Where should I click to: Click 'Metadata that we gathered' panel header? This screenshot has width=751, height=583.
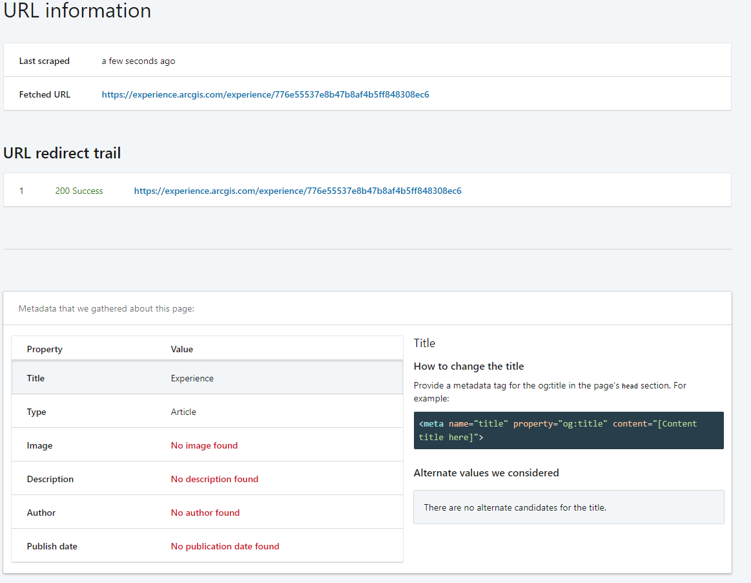[x=367, y=308]
